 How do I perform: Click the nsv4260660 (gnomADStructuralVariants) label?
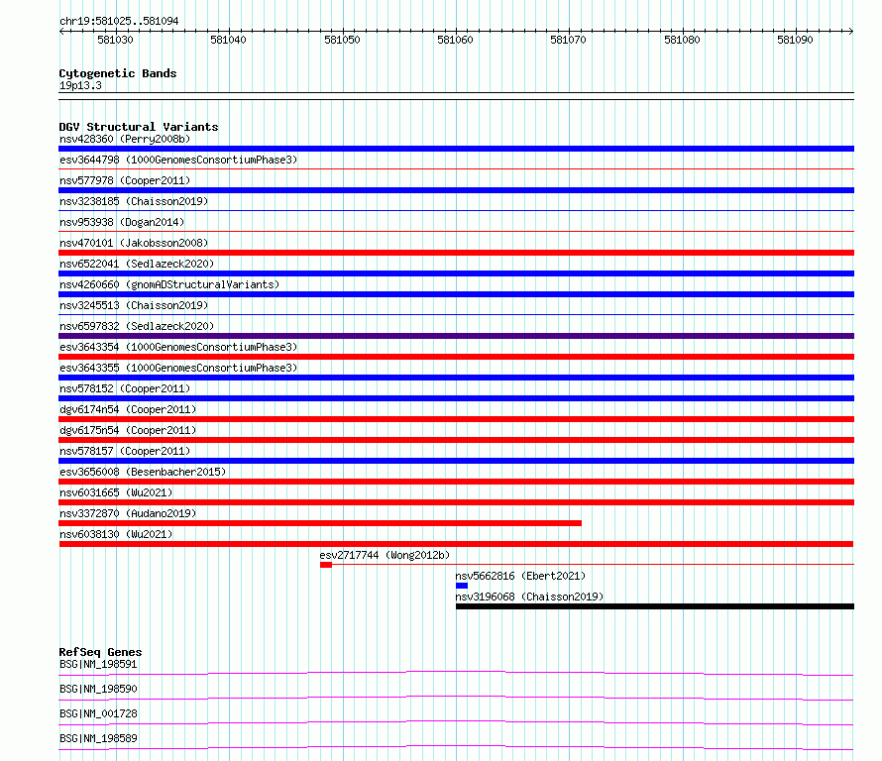169,284
